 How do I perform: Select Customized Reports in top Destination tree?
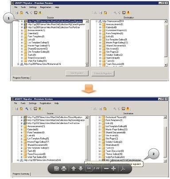pos(116,31)
